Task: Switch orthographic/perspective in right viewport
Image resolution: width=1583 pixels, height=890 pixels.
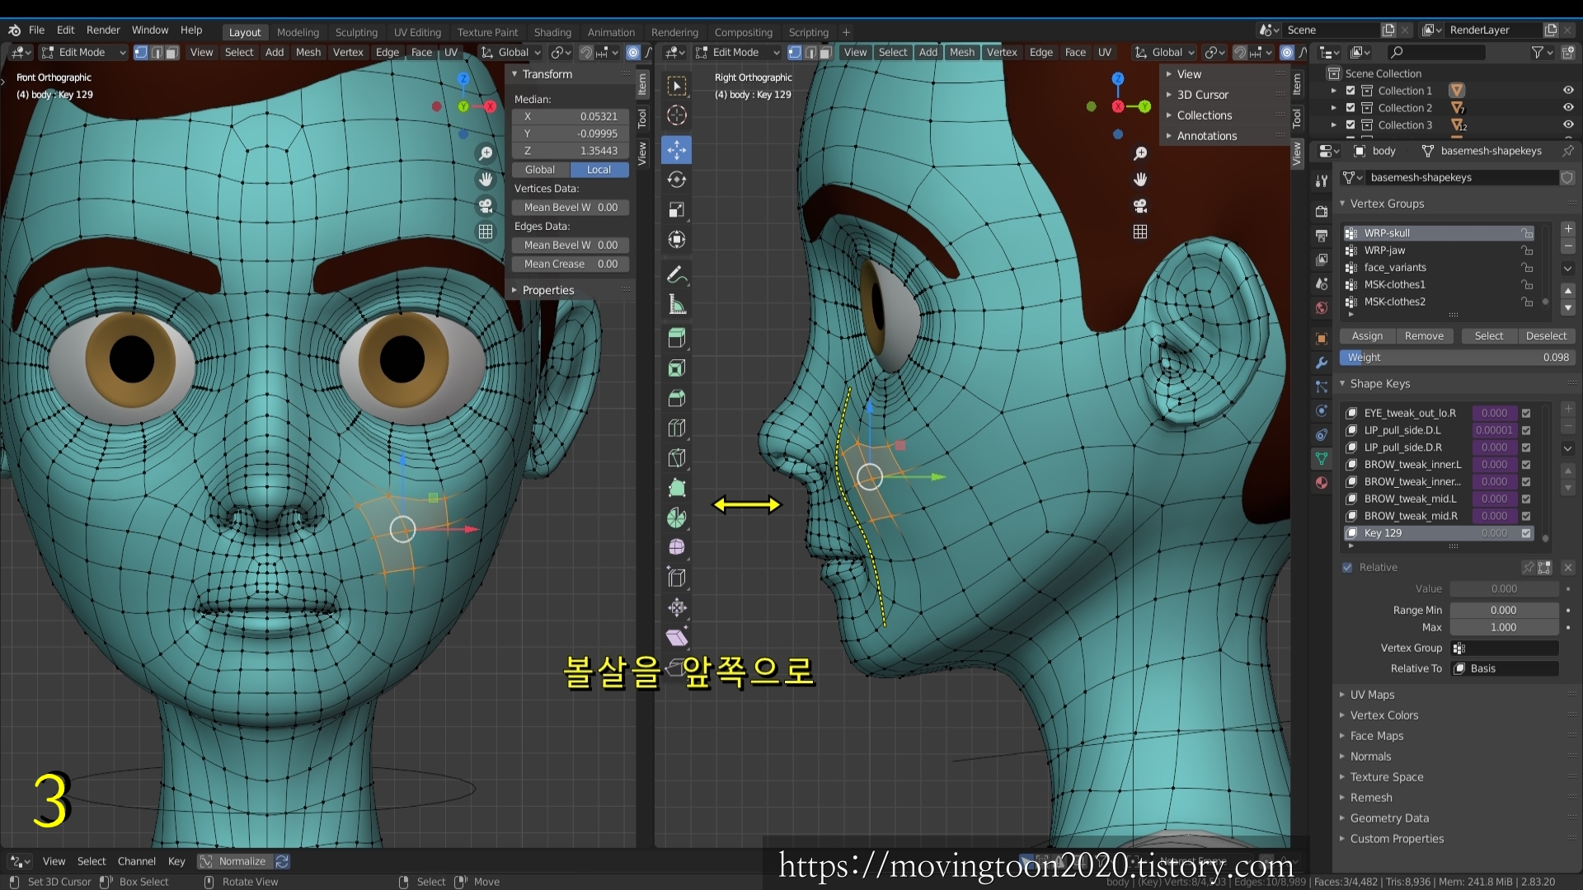Action: (1140, 232)
